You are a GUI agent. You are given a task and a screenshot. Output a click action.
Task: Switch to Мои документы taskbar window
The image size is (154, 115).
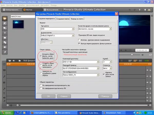65,113
